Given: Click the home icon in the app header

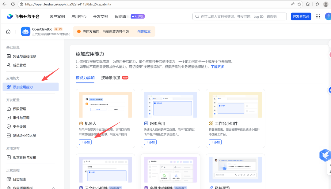Looking at the screenshot, I should click(x=8, y=31).
